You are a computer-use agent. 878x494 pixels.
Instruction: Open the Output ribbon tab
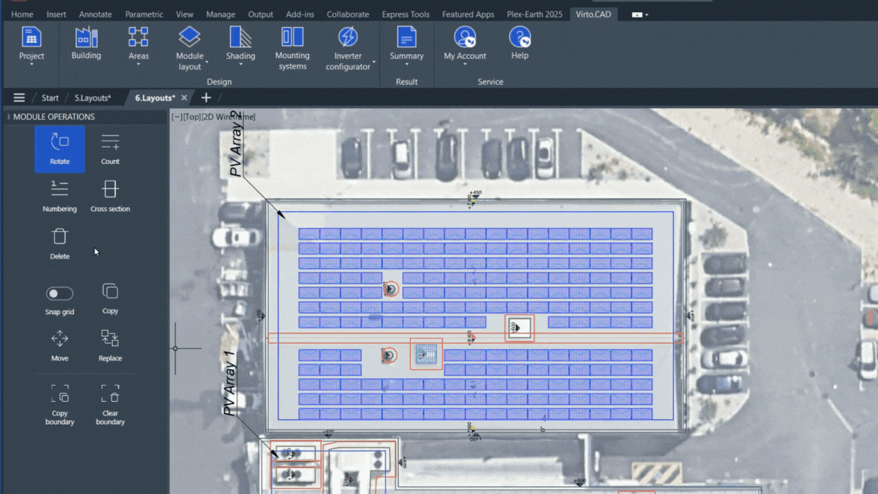pyautogui.click(x=261, y=14)
